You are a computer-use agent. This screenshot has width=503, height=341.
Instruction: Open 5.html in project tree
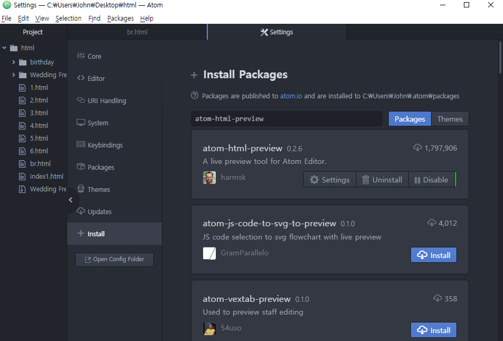click(33, 139)
